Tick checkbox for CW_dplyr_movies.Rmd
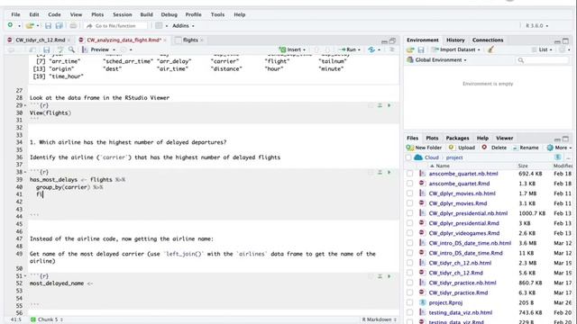The height and width of the screenshot is (324, 577). [x=409, y=203]
